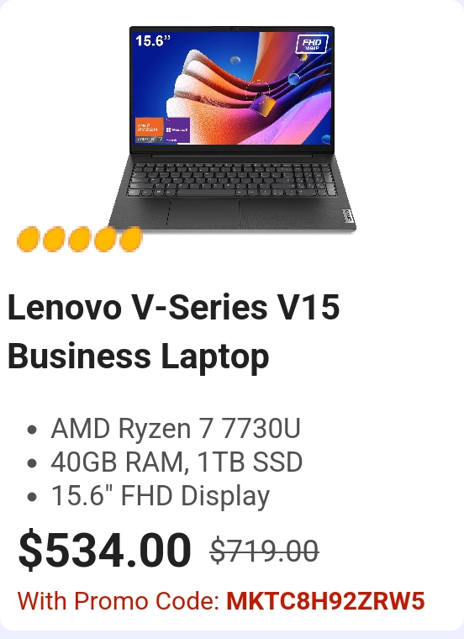Select the promo code MKTC8H92ZRW5
This screenshot has width=464, height=639.
(325, 601)
